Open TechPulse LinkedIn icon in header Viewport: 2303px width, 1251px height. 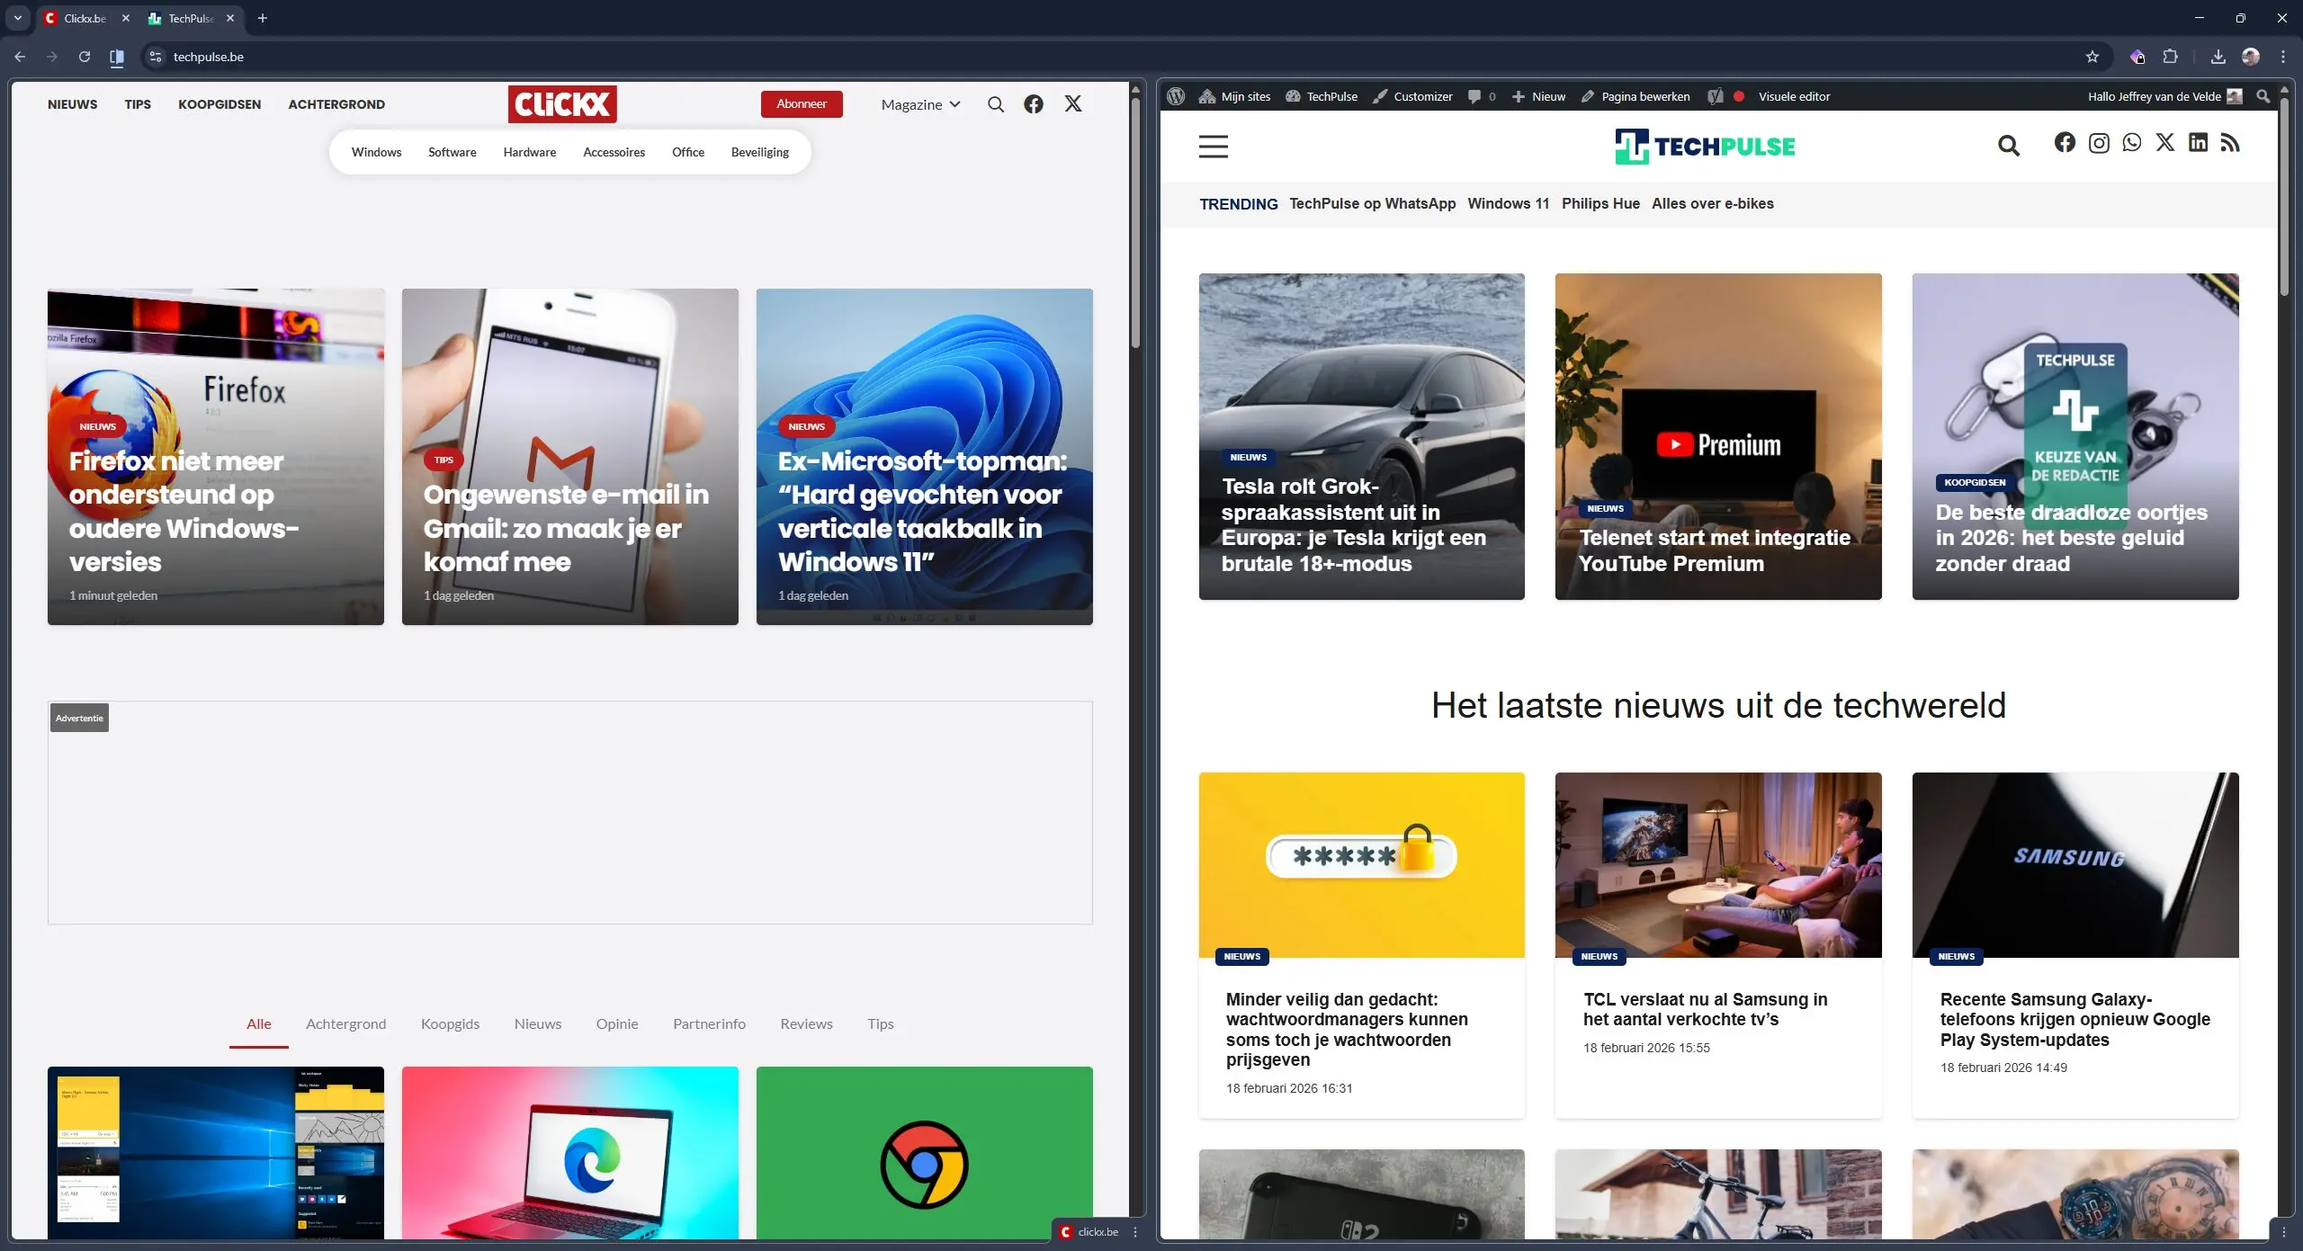point(2198,143)
